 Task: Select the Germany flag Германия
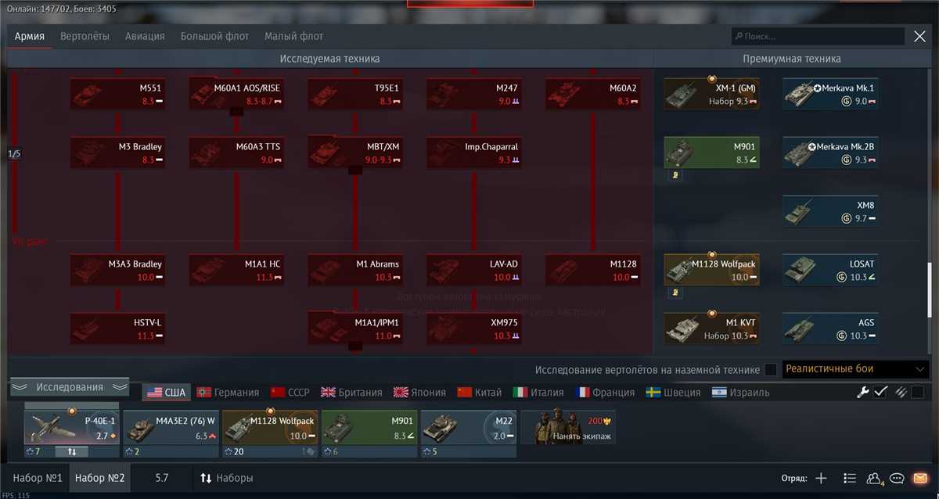228,393
